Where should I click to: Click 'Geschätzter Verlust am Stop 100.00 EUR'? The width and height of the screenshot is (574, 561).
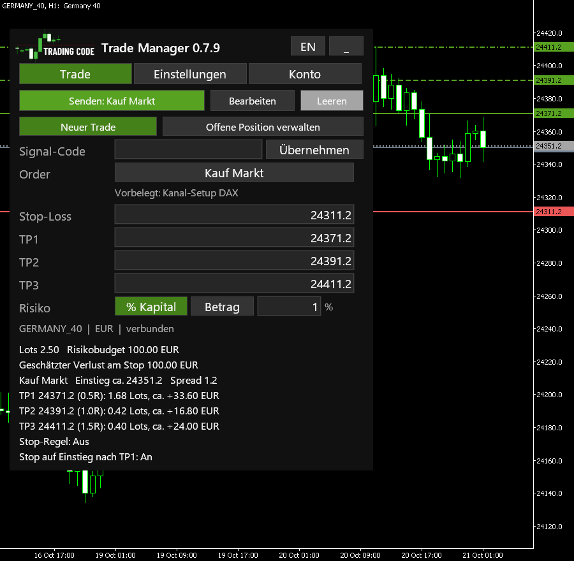[108, 365]
